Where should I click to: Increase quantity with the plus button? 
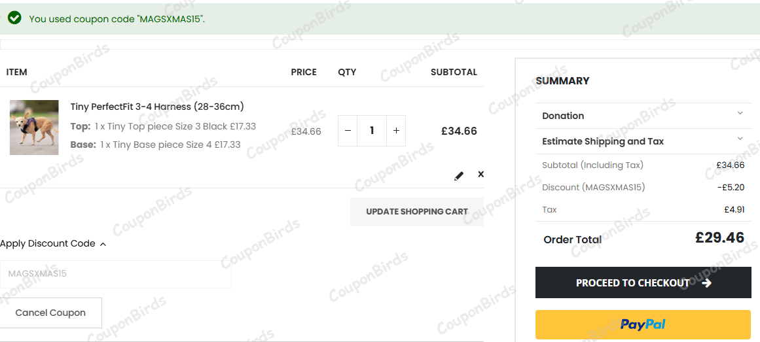click(x=396, y=131)
